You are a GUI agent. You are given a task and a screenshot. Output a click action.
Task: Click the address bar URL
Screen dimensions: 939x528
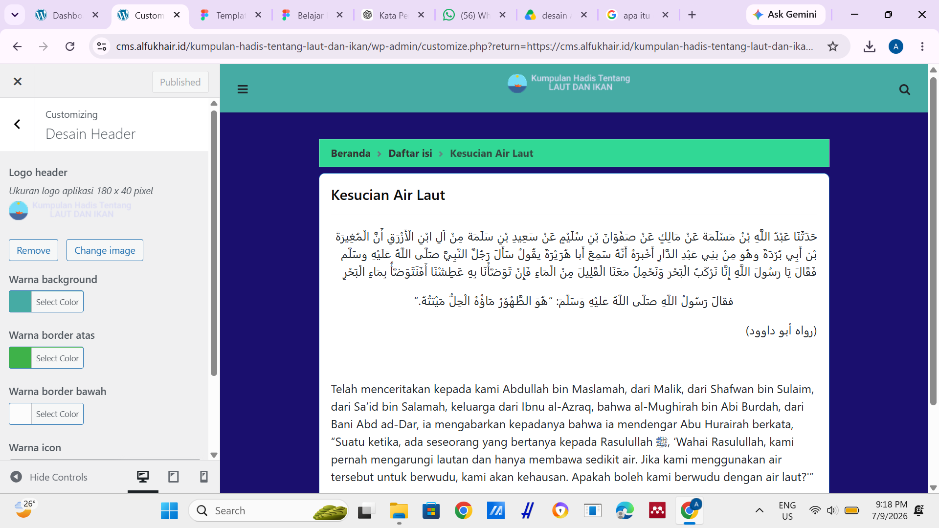coord(465,46)
